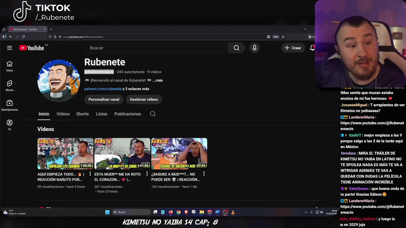This screenshot has width=406, height=228.
Task: Open video title ESTA MUER** ME HA ROTO
Action: click(x=117, y=177)
